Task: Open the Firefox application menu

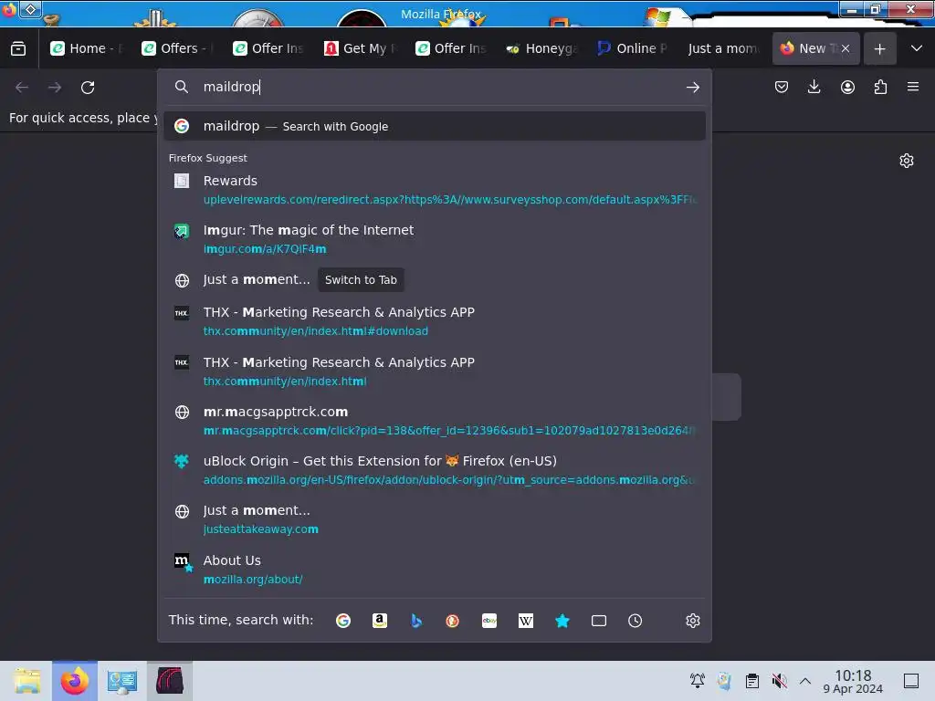Action: [913, 87]
